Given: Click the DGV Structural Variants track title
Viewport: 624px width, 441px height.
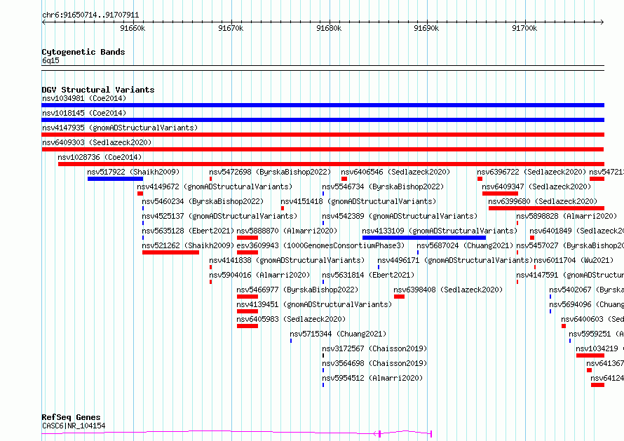Looking at the screenshot, I should pos(98,90).
